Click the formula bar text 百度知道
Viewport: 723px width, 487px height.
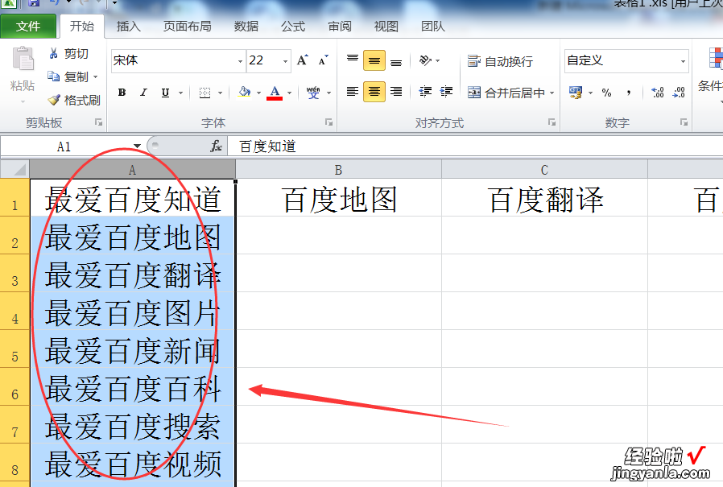267,147
